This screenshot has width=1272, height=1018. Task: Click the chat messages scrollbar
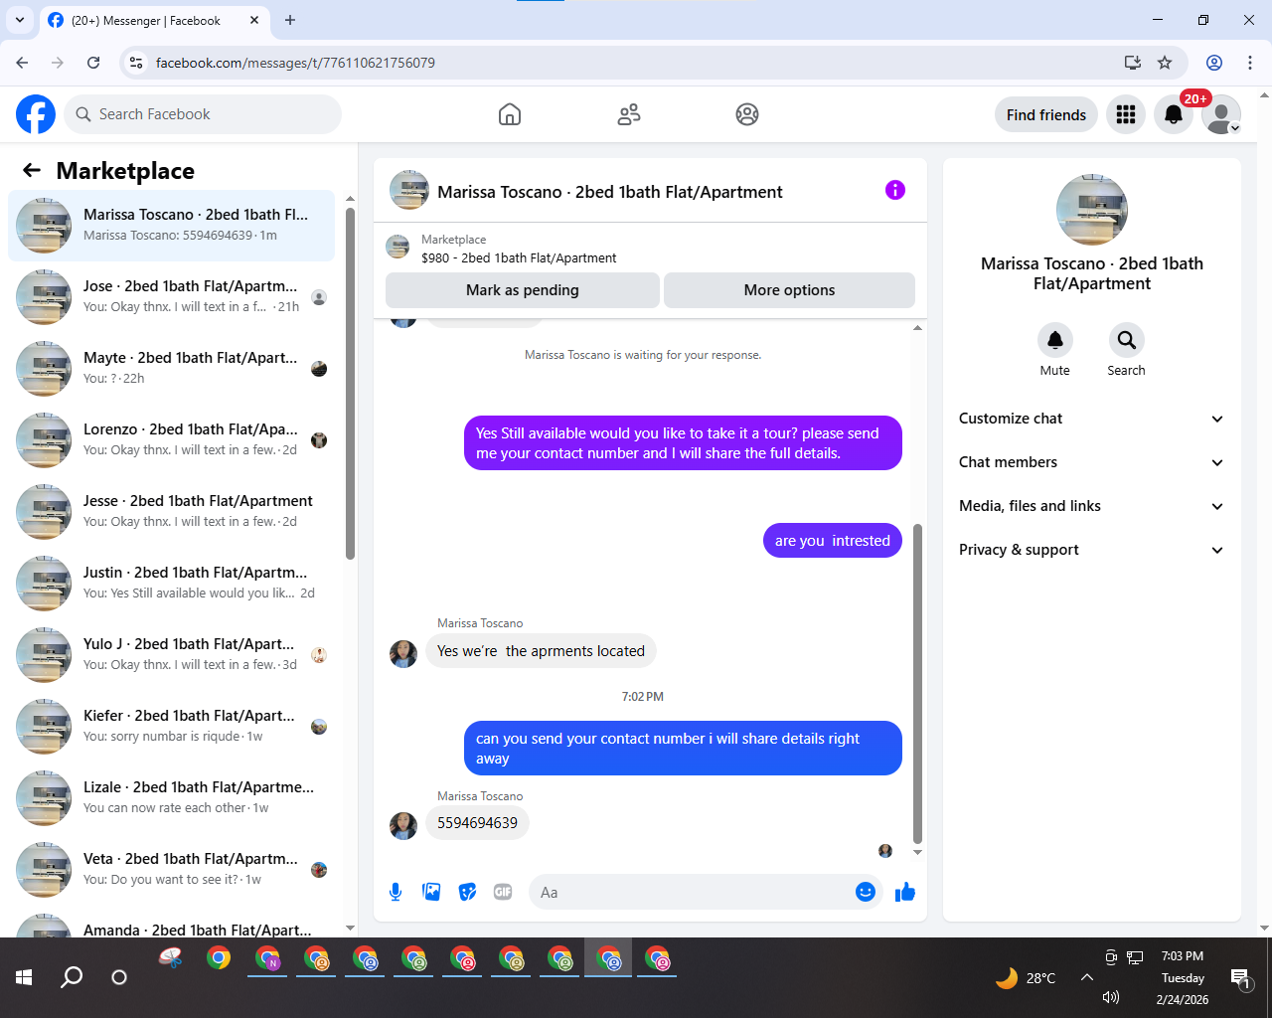917,683
